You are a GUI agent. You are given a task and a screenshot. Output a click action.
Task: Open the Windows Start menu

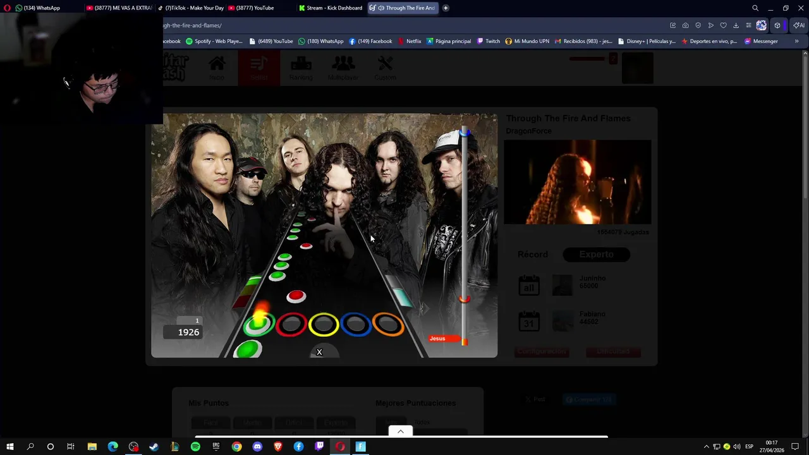(10, 447)
